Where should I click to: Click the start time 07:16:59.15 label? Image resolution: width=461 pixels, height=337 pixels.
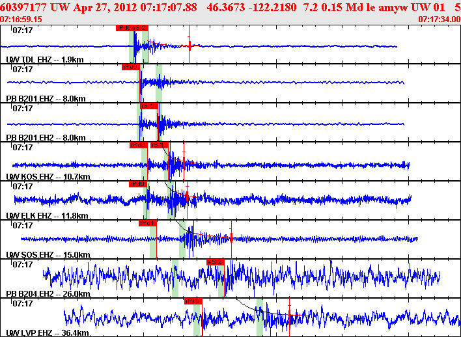click(x=21, y=19)
